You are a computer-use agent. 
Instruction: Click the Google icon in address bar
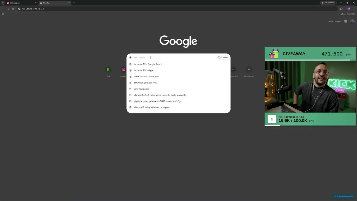pos(19,9)
